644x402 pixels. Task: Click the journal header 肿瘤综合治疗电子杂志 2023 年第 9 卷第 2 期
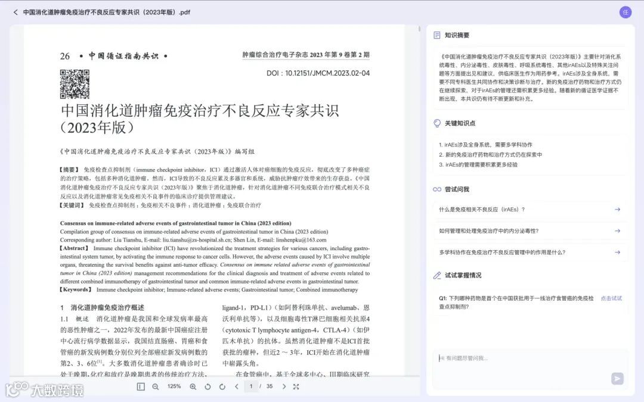(x=305, y=55)
